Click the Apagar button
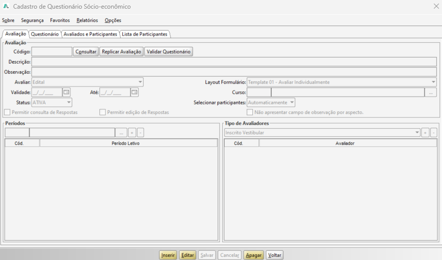This screenshot has width=442, height=260. [x=254, y=255]
